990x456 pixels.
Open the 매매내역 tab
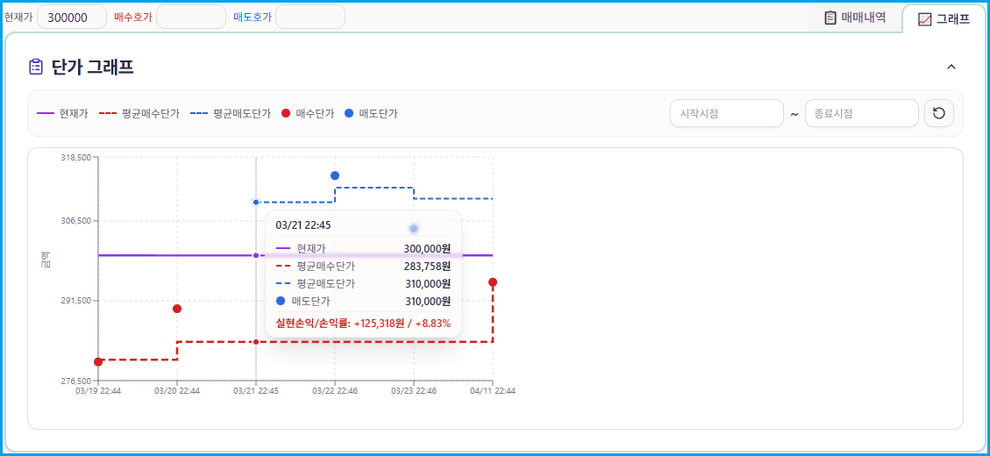854,18
